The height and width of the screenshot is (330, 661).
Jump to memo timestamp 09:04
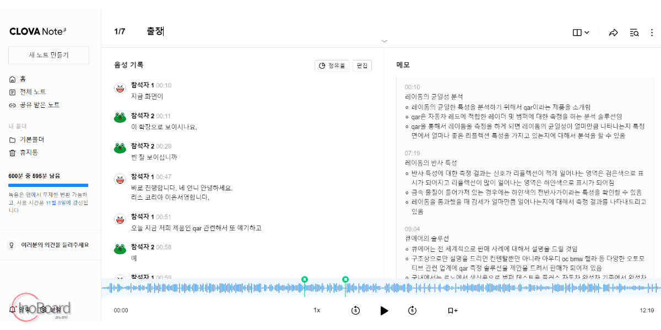(412, 229)
